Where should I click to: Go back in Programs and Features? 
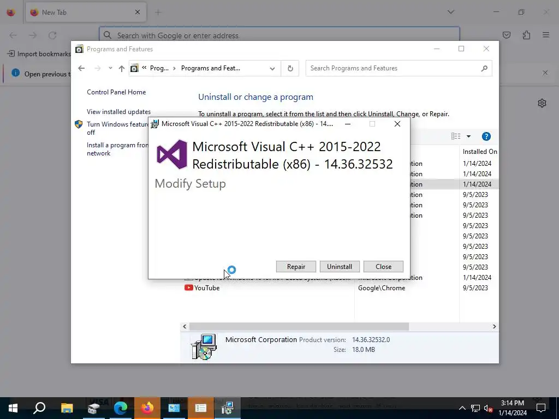[81, 68]
